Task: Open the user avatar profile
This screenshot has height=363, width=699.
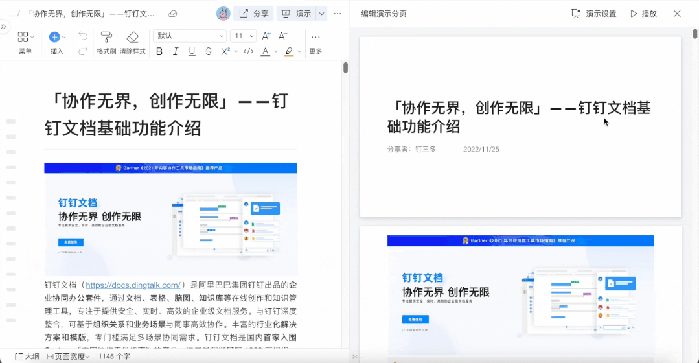Action: pos(223,14)
